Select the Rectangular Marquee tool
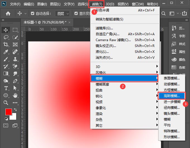This screenshot has width=190, height=148. 15,30
